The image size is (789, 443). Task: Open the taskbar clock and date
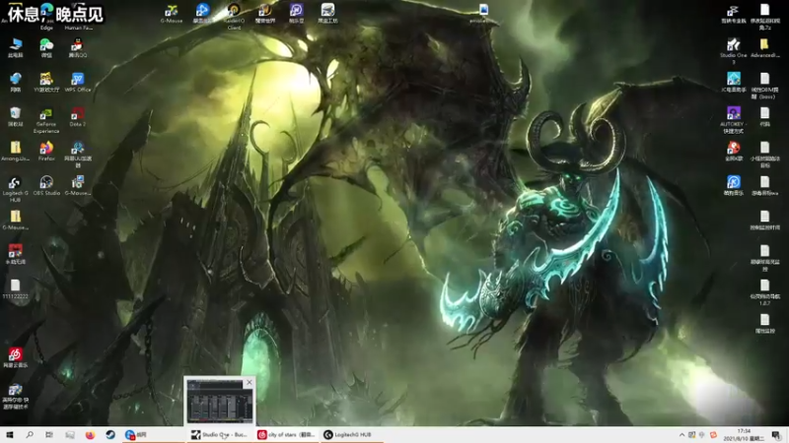coord(744,435)
